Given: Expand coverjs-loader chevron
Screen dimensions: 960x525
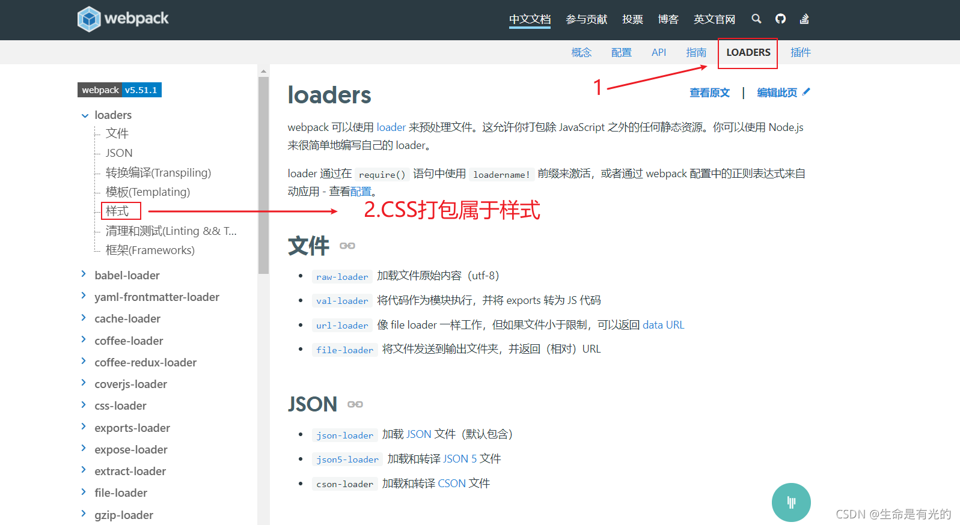Looking at the screenshot, I should coord(84,383).
